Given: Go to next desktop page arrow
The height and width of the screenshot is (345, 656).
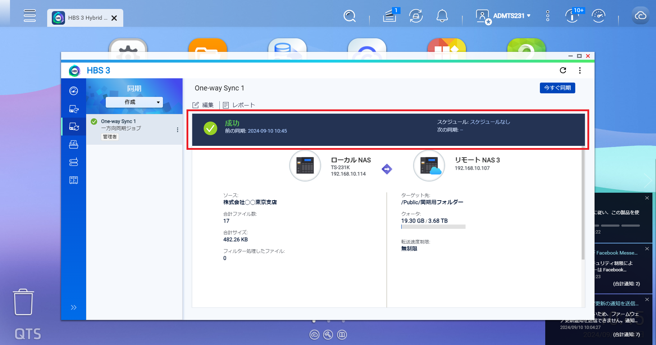Looking at the screenshot, I should coord(648,181).
